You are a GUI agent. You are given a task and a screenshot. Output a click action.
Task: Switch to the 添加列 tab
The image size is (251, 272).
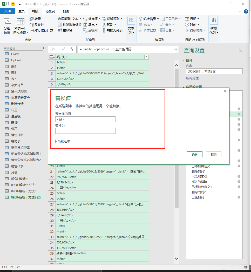coord(50,11)
